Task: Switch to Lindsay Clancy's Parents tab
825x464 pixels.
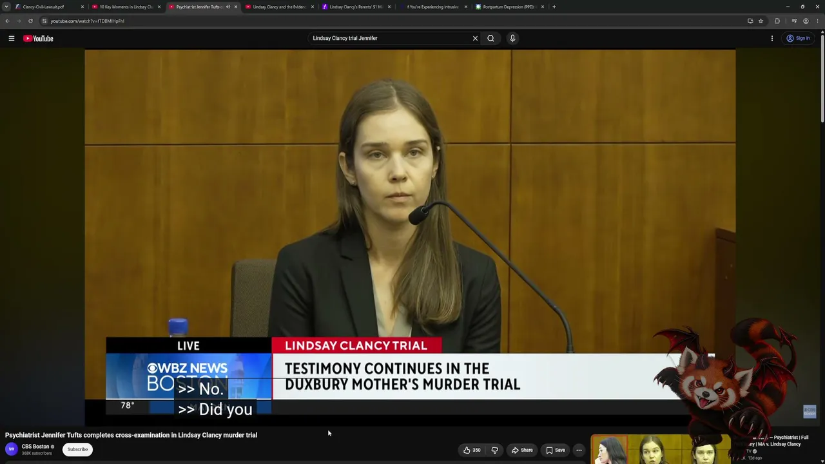Action: [x=356, y=6]
